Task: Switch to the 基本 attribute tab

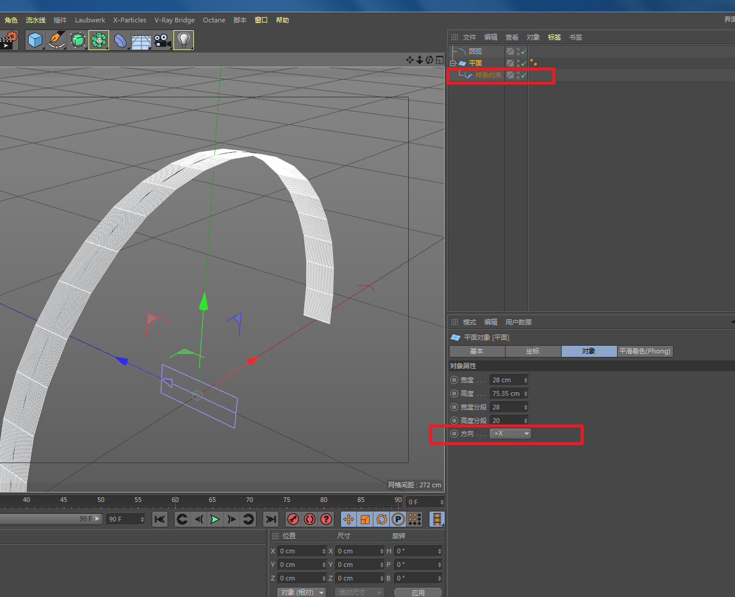Action: pyautogui.click(x=477, y=351)
